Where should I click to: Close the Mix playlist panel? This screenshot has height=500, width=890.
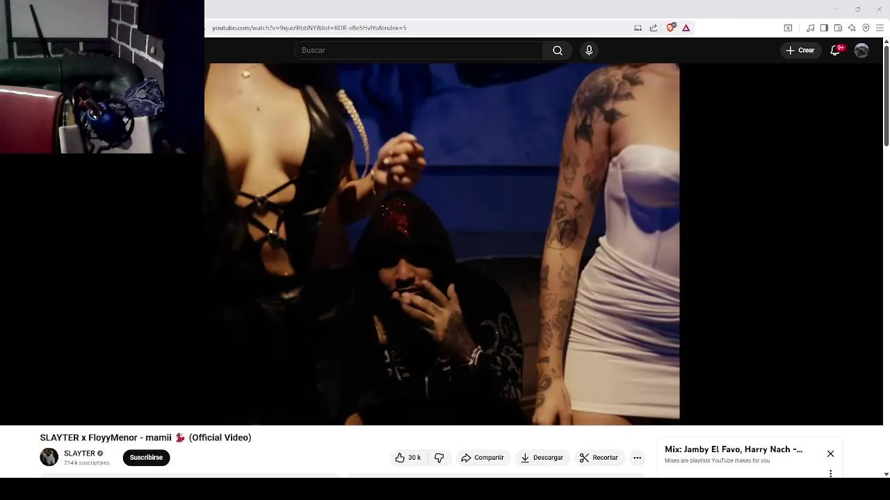(x=830, y=453)
